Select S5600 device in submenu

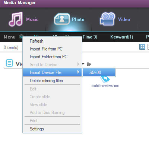(x=99, y=72)
